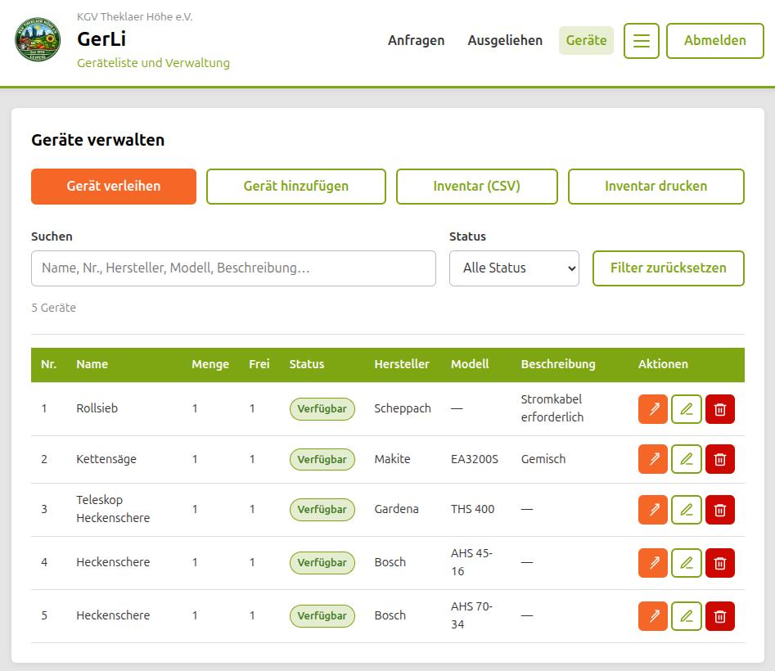Click the Name column header

point(92,364)
